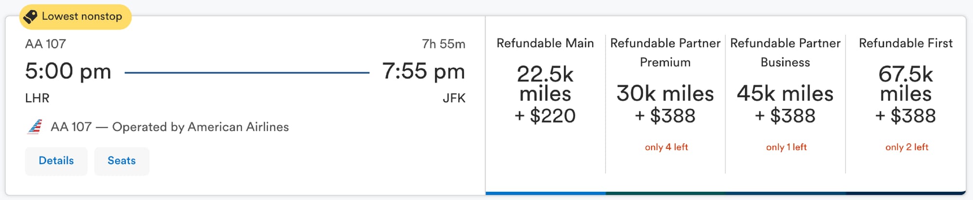Viewport: 973px width, 200px height.
Task: Click the price tag icon in Lowest nonstop badge
Action: pos(30,16)
